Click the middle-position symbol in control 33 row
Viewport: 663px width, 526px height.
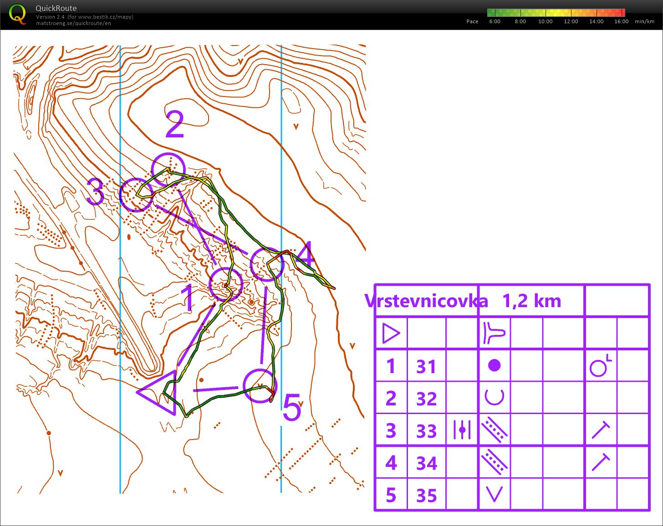[x=462, y=430]
